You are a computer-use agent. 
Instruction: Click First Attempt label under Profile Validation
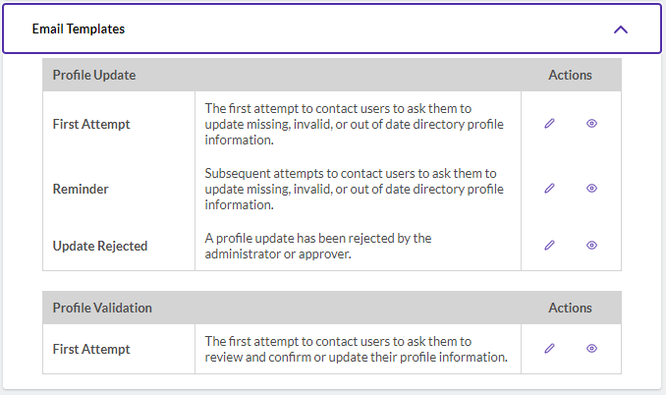91,349
